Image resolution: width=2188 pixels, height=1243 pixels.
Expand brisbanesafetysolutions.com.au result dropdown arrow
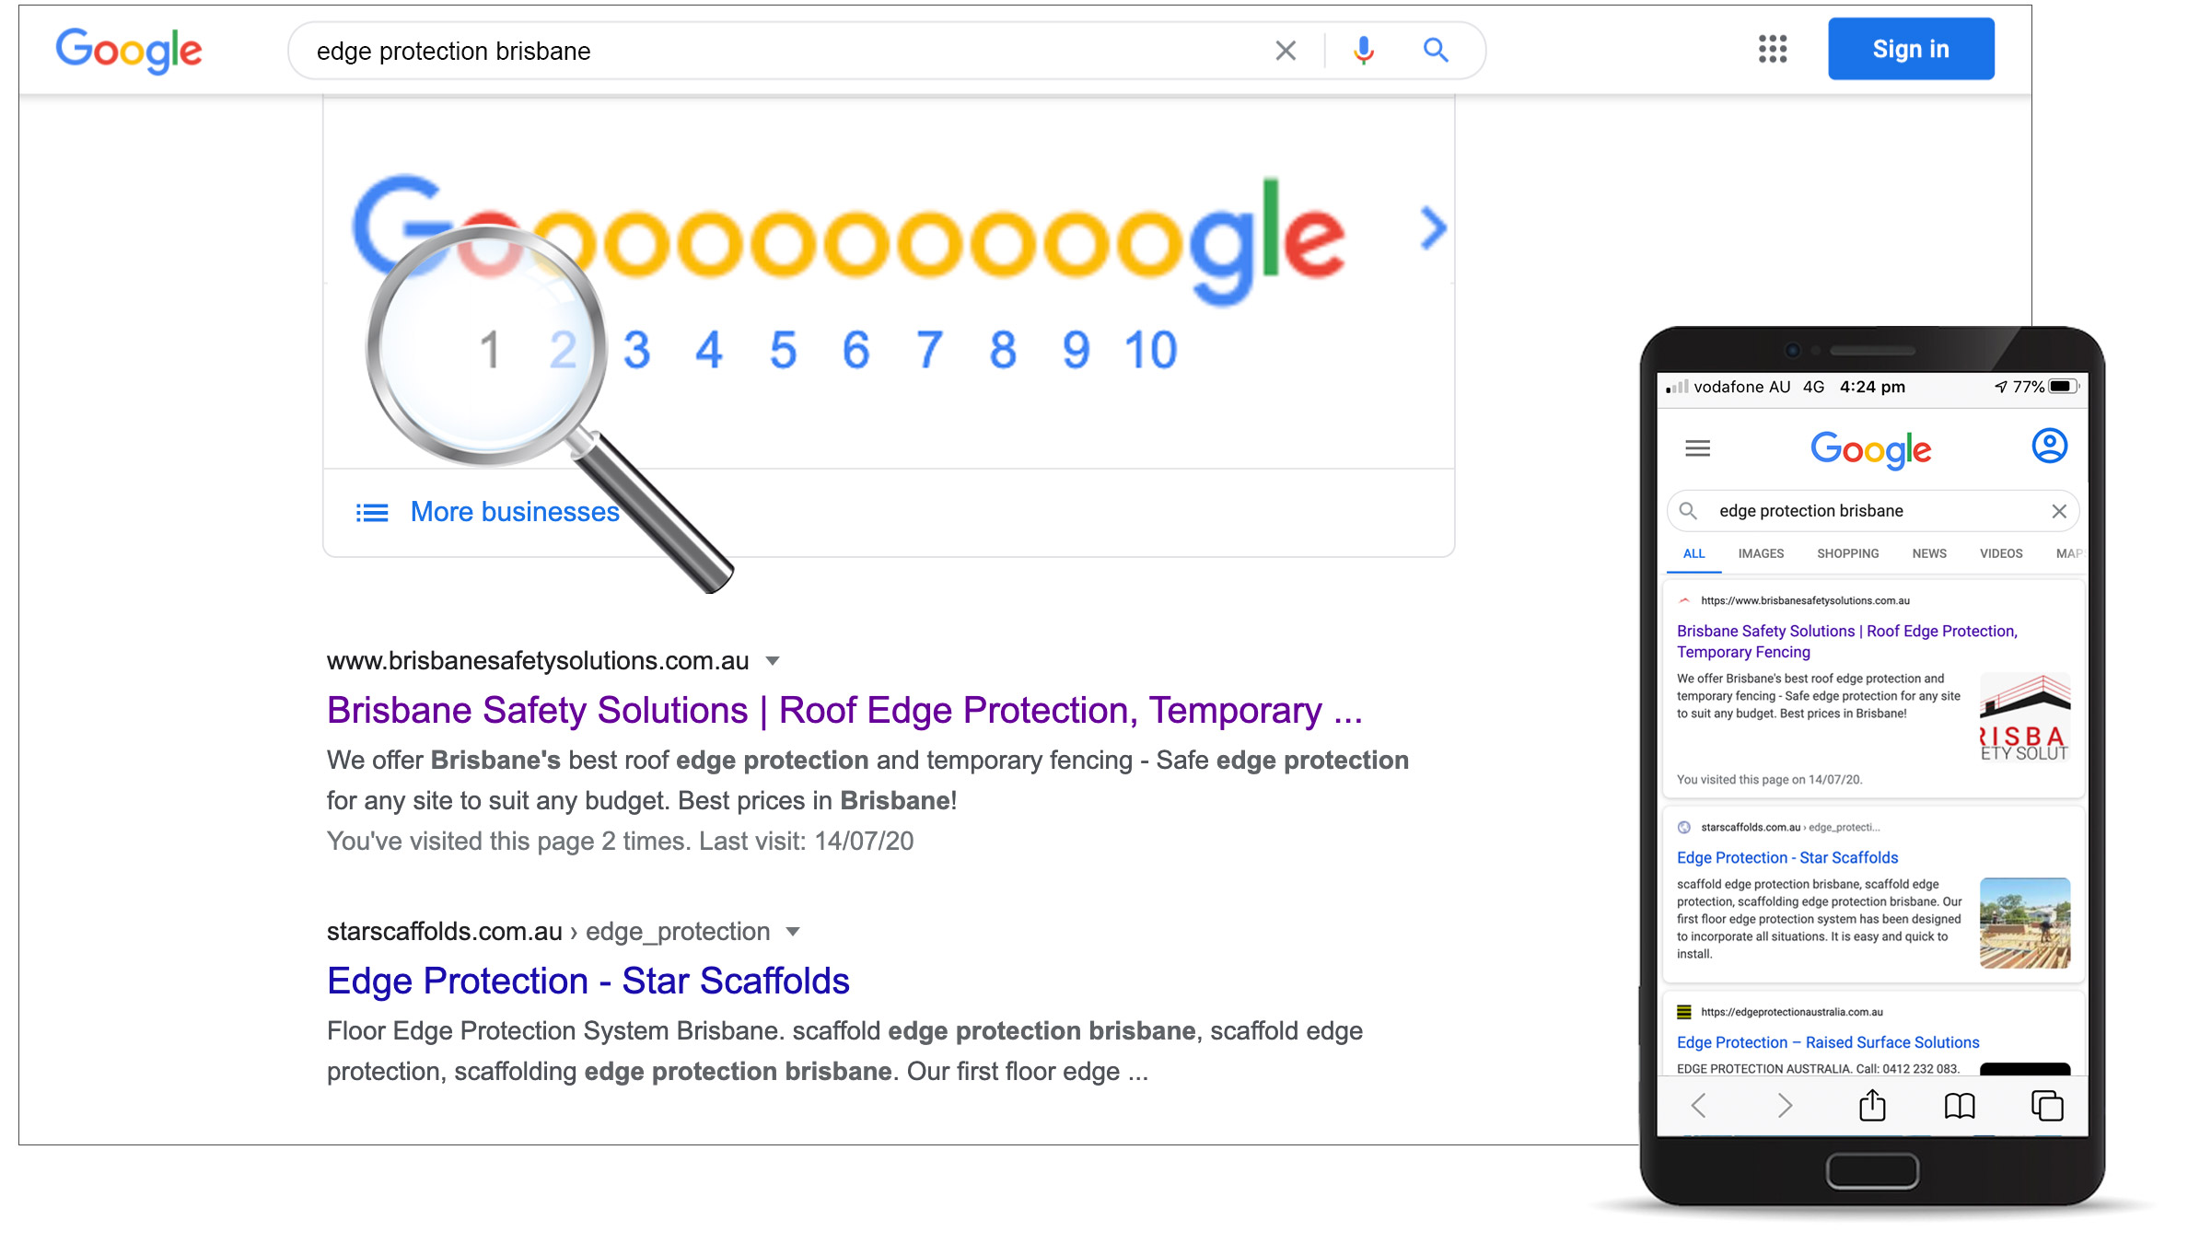tap(773, 661)
